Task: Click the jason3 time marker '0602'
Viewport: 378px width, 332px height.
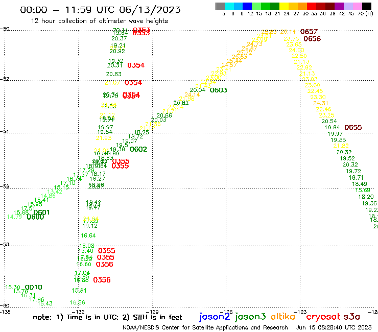Action: point(138,149)
